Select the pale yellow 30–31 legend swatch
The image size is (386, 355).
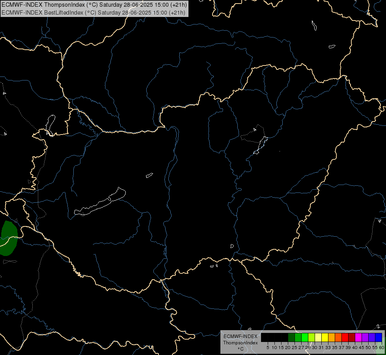tap(318, 337)
